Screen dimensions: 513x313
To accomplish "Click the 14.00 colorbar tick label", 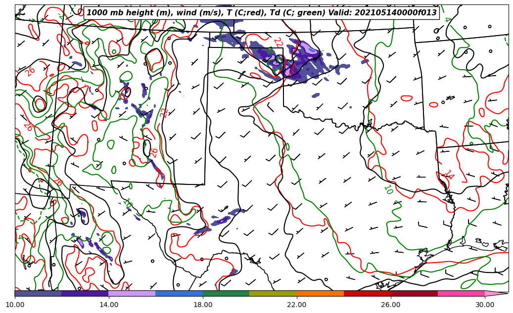I will point(109,305).
